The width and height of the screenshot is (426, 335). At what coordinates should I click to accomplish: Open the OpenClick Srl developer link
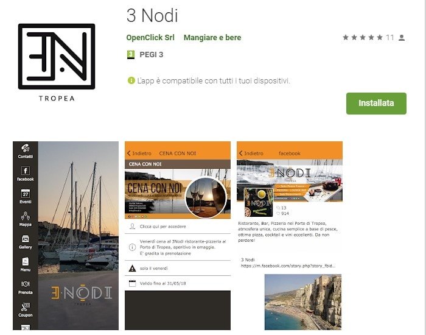click(x=150, y=38)
